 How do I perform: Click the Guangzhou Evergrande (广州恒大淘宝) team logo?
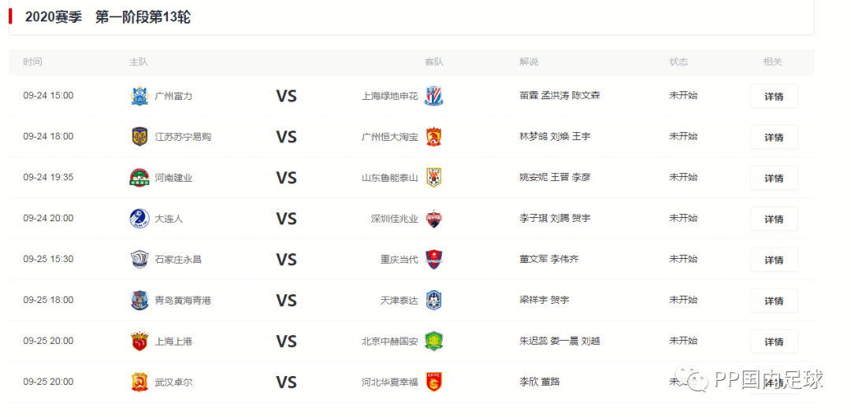(434, 137)
